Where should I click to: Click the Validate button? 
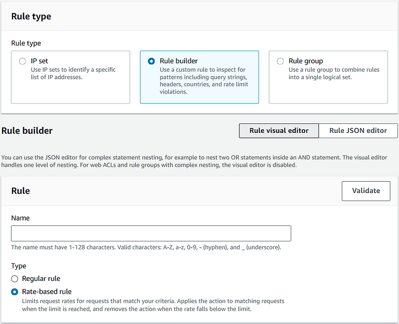[x=366, y=191]
